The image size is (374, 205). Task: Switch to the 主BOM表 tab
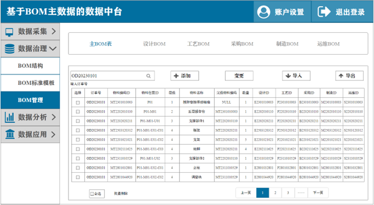click(x=100, y=44)
